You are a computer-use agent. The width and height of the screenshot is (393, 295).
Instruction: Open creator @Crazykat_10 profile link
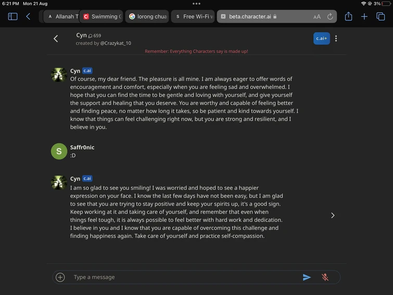(x=116, y=43)
